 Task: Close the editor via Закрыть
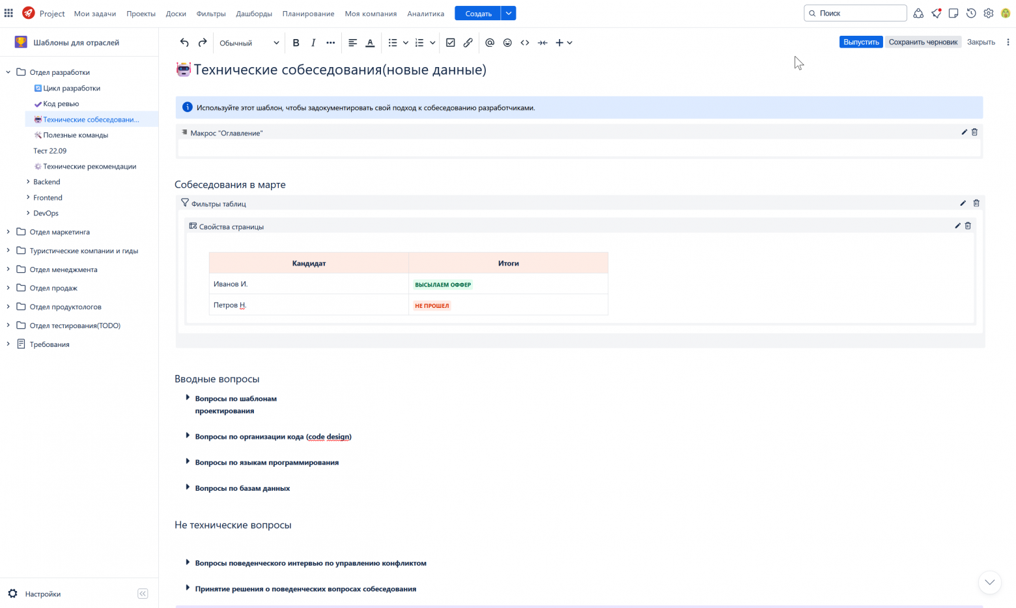(x=981, y=42)
